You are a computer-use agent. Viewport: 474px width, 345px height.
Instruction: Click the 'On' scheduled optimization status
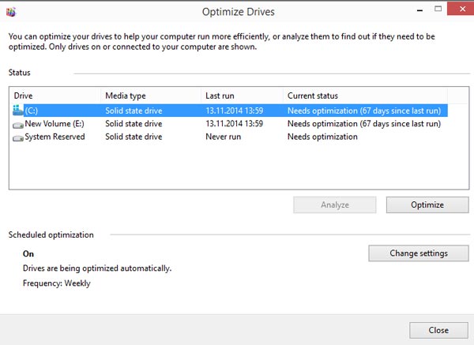(x=28, y=253)
